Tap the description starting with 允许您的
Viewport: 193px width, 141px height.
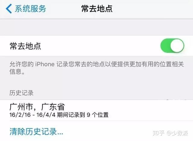(96, 68)
